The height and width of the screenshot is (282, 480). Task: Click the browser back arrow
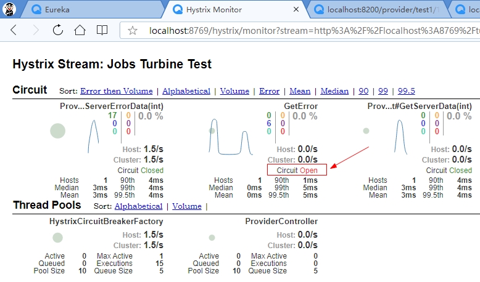(x=14, y=30)
